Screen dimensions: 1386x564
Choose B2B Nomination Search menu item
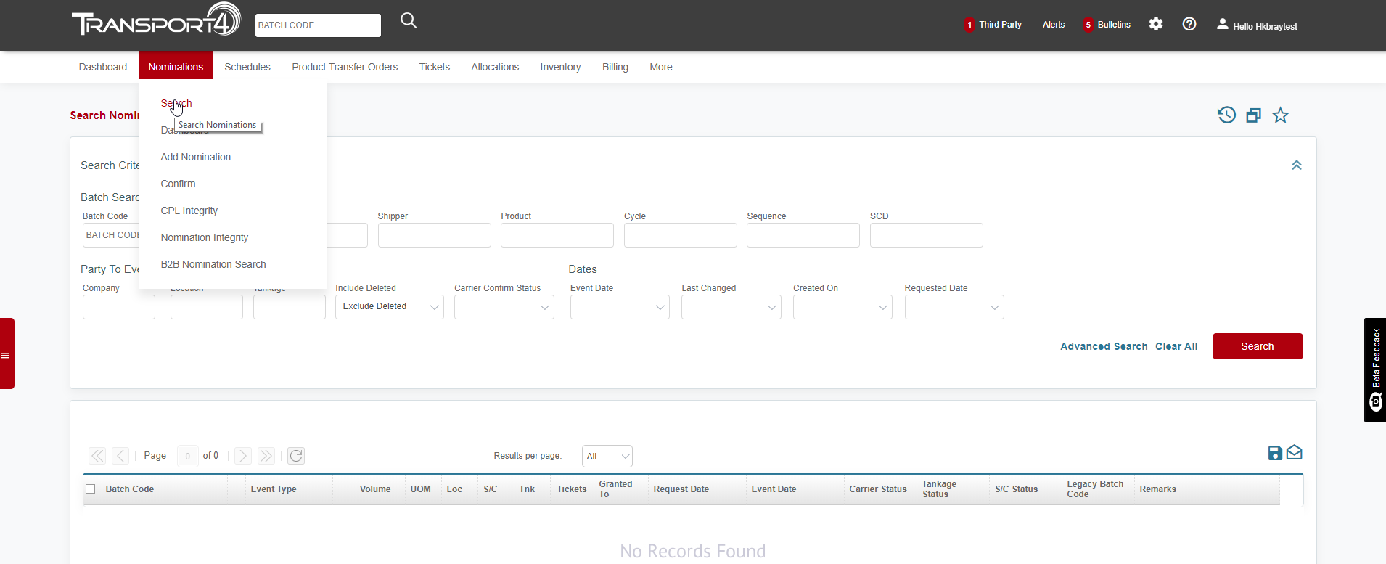coord(213,264)
